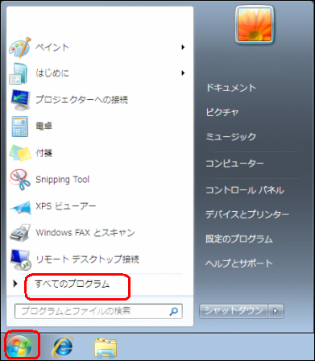The height and width of the screenshot is (361, 315).
Task: Expand the ペイント jump list arrow
Action: 183,48
